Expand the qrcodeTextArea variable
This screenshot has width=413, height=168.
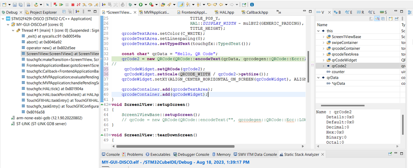tap(323, 54)
